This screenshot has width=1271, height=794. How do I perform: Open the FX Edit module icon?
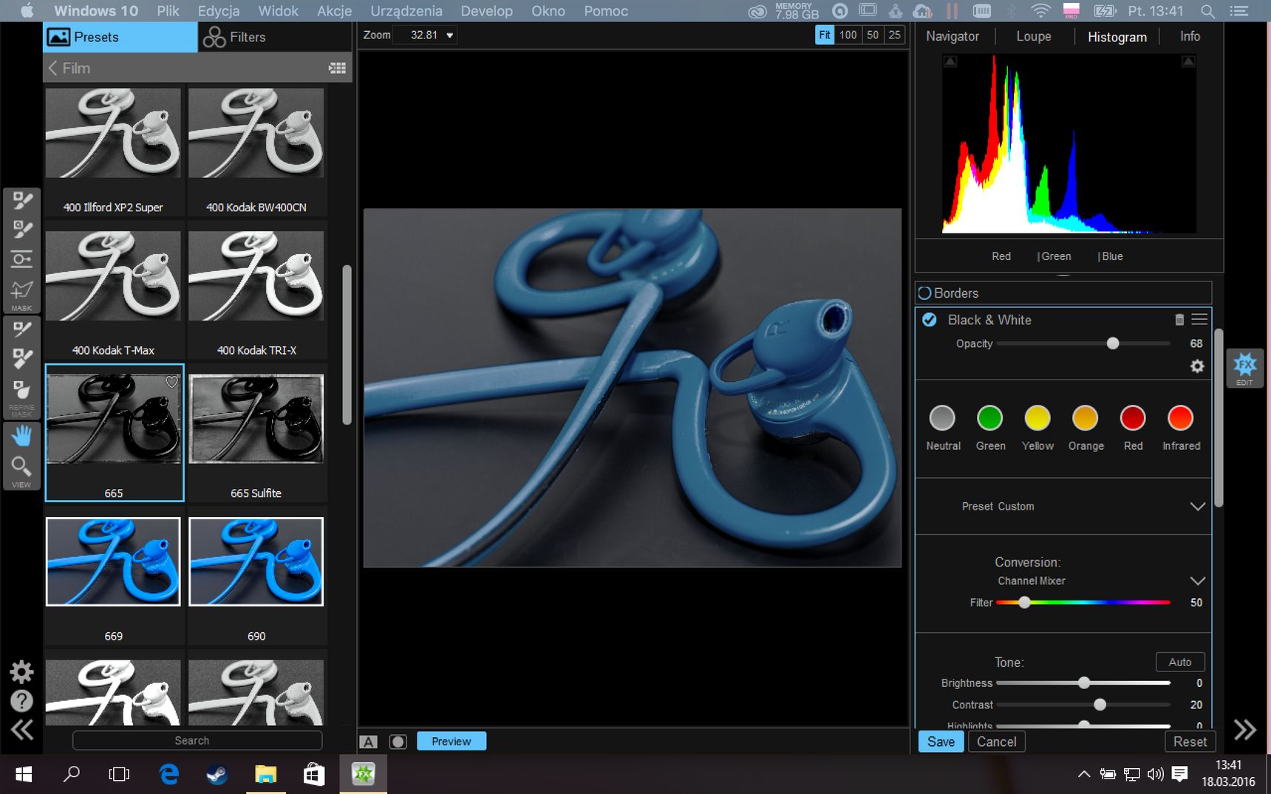(1244, 367)
